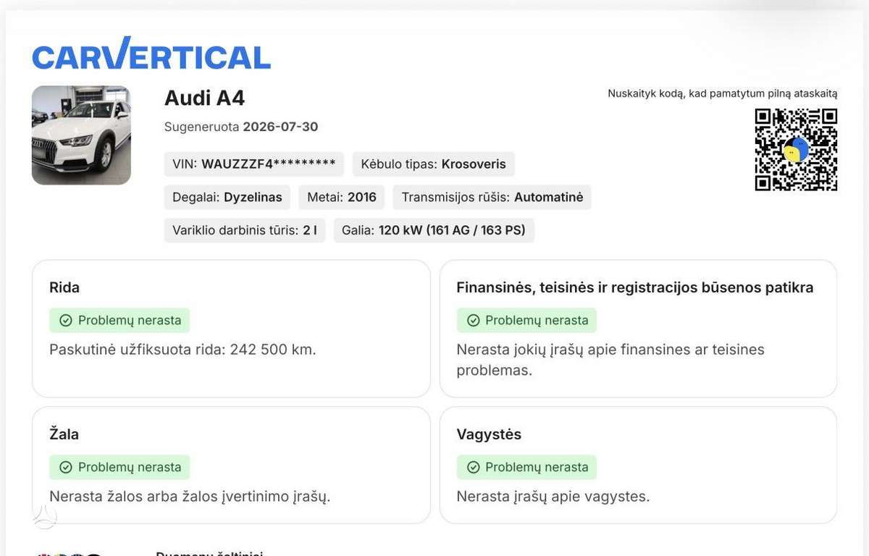Select the Audi A4 title

coord(205,98)
